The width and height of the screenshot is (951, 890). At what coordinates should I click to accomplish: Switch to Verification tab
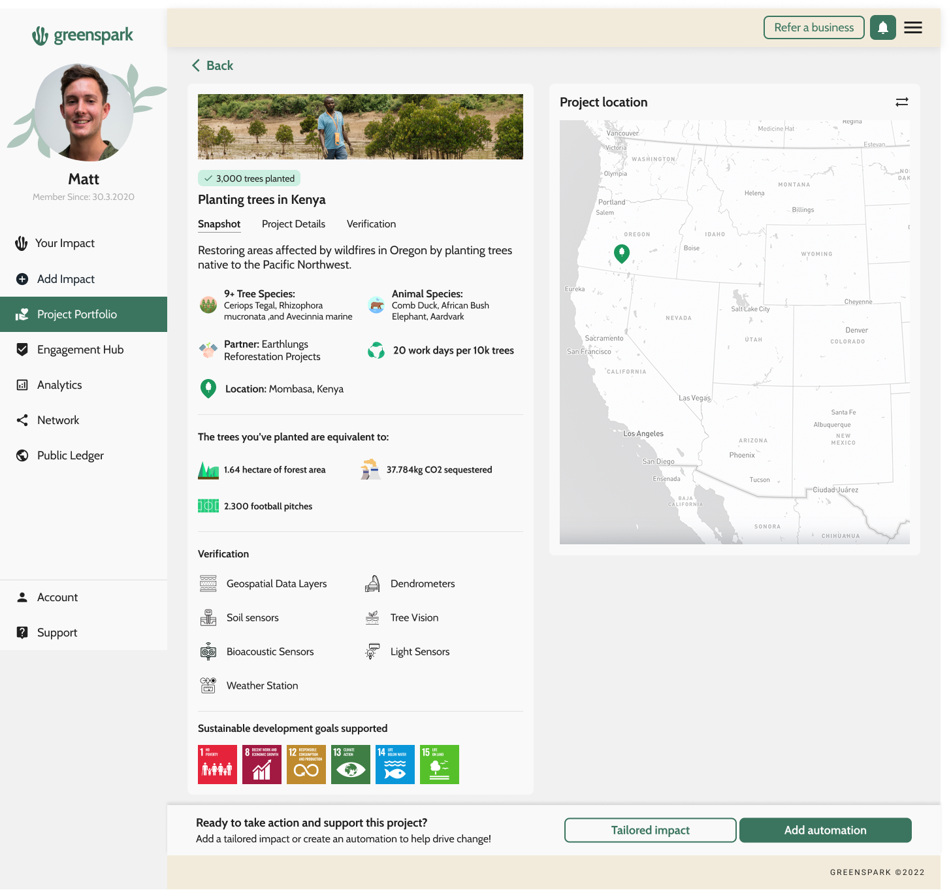pos(371,224)
